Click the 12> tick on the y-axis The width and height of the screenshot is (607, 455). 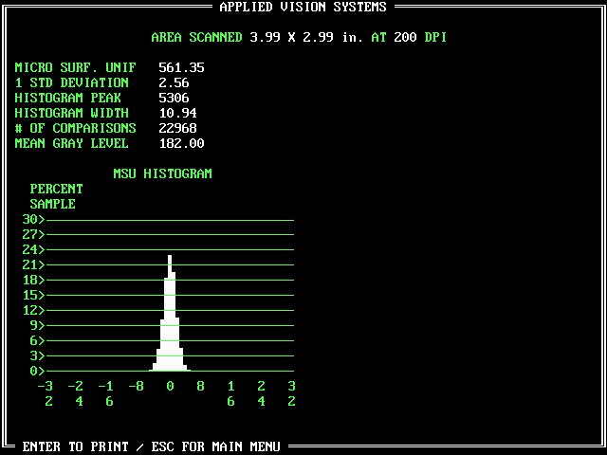(34, 310)
